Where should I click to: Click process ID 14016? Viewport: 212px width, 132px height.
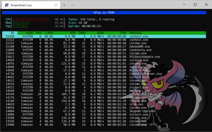(10, 108)
